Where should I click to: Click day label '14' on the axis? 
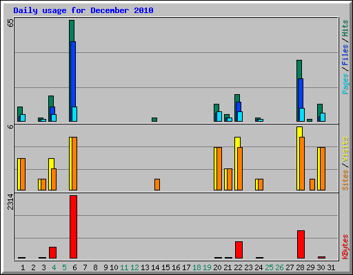(155, 267)
